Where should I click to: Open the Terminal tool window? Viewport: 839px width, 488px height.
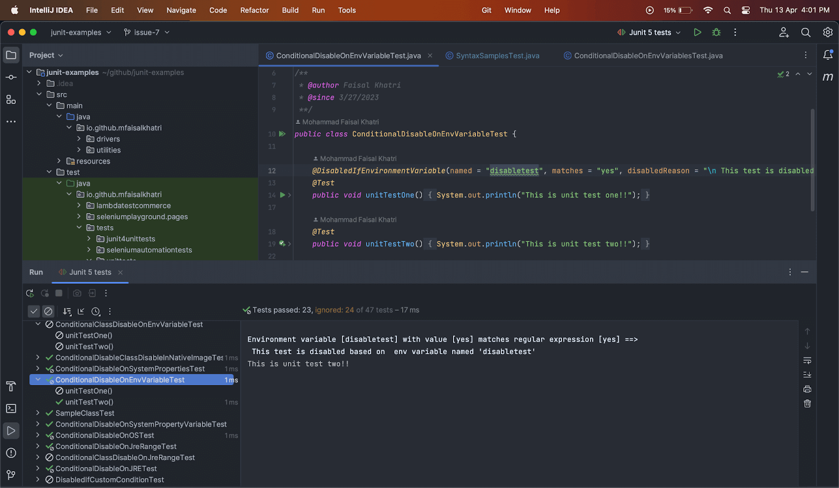coord(11,409)
